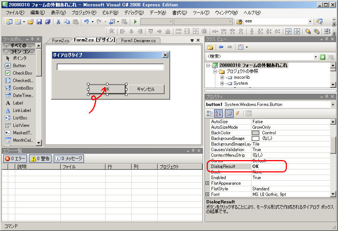Click the text box in the dialog form

pyautogui.click(x=110, y=67)
